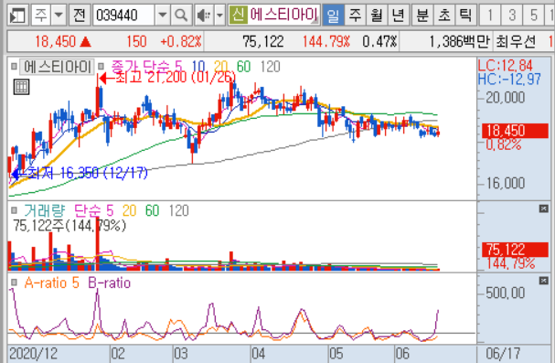Switch to the 월 monthly chart period

[377, 16]
